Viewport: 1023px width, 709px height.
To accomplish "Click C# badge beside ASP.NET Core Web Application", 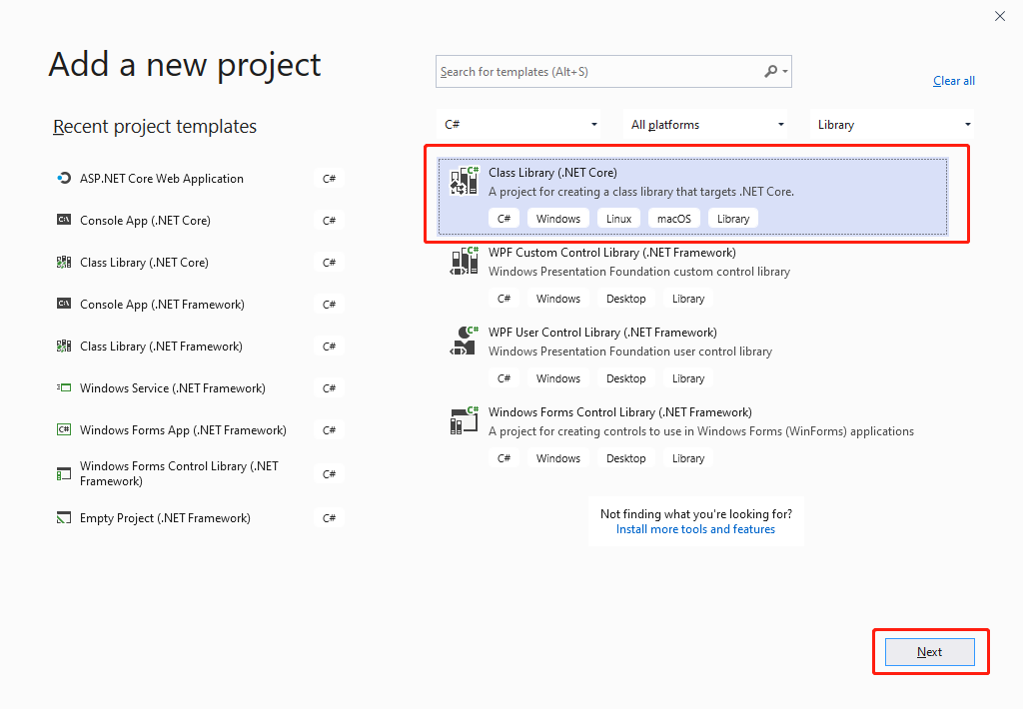I will pos(329,179).
